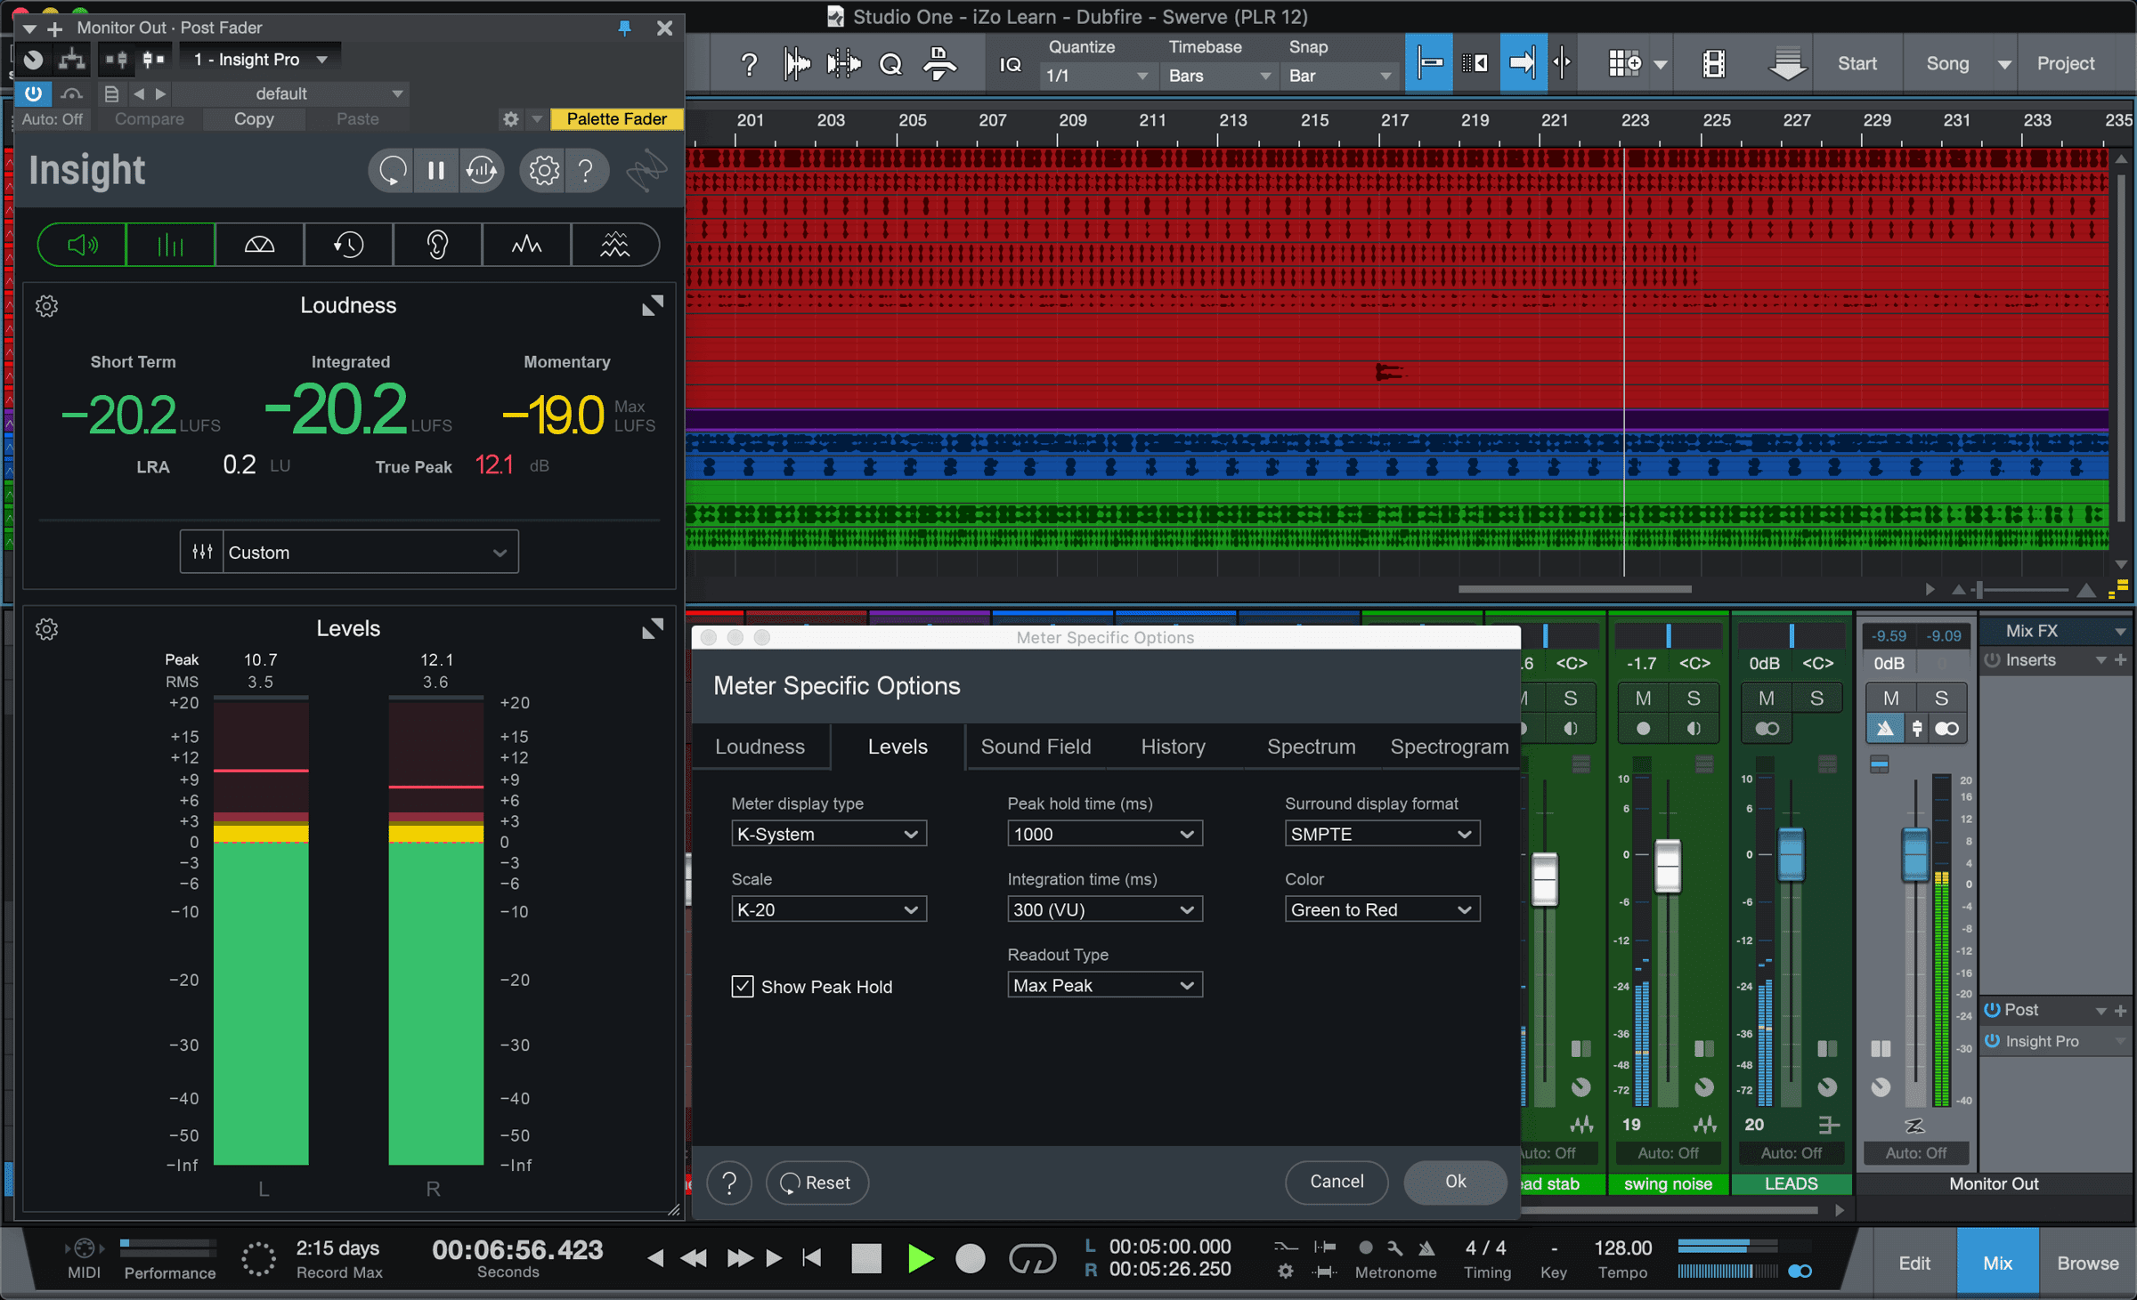Adjust the Monitor Out volume fader

coord(1915,854)
